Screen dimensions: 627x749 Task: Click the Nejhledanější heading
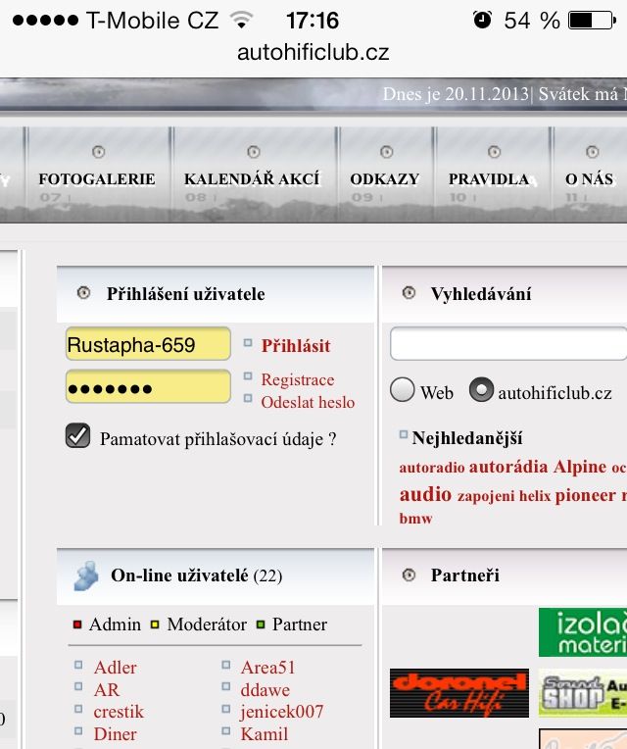tap(467, 438)
